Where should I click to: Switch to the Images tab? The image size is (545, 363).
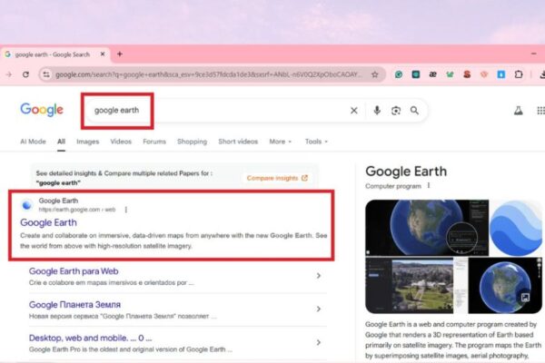(88, 142)
